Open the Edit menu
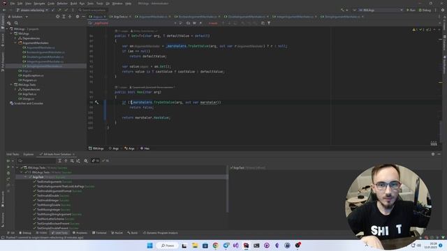This screenshot has width=447, height=251. (x=20, y=3)
